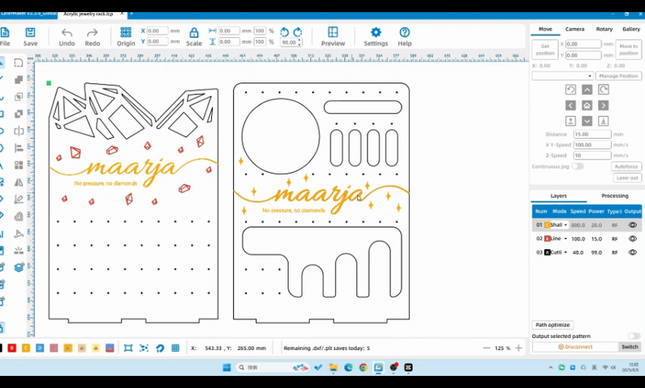645x388 pixels.
Task: Click the Autofocus button
Action: [x=626, y=166]
